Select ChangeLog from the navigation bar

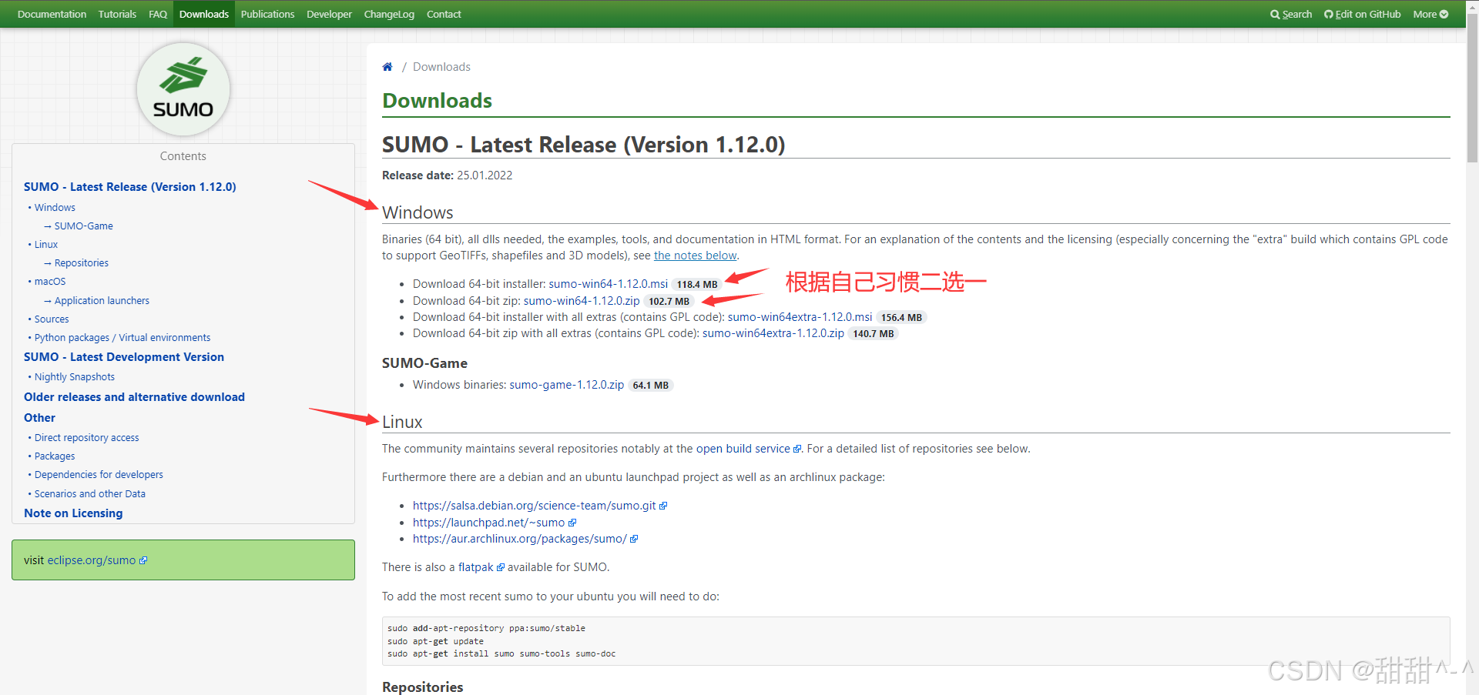coord(388,14)
